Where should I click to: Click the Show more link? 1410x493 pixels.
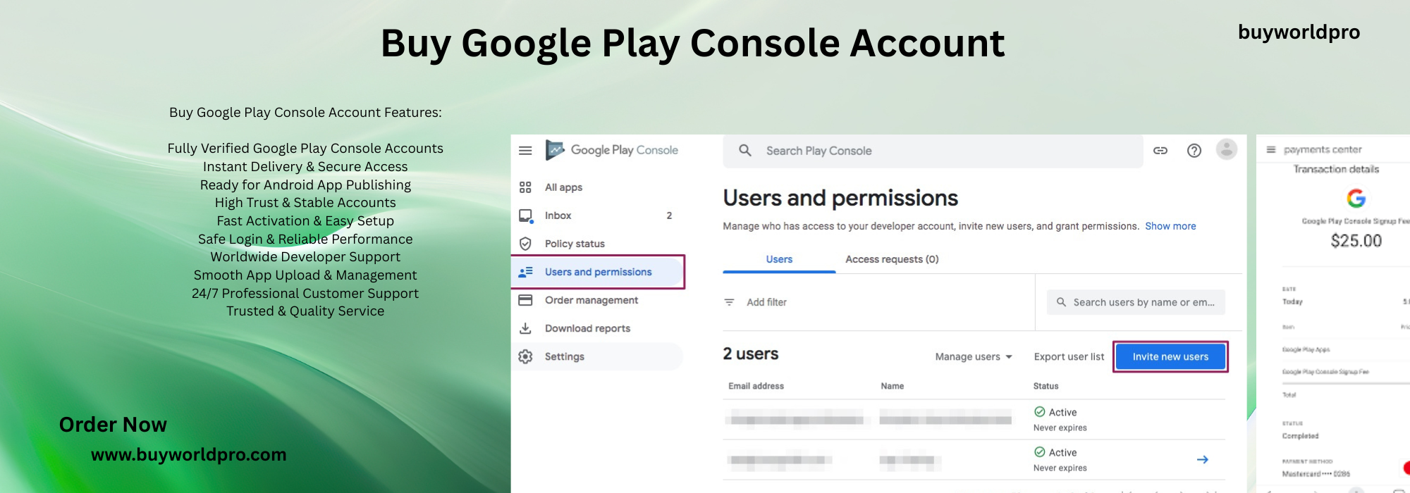[x=1170, y=226]
